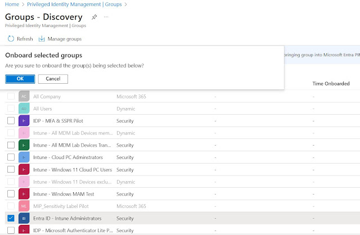Click 'Security' type in IDP - MFA & SSPR Pilot row
360x235 pixels.
125,121
